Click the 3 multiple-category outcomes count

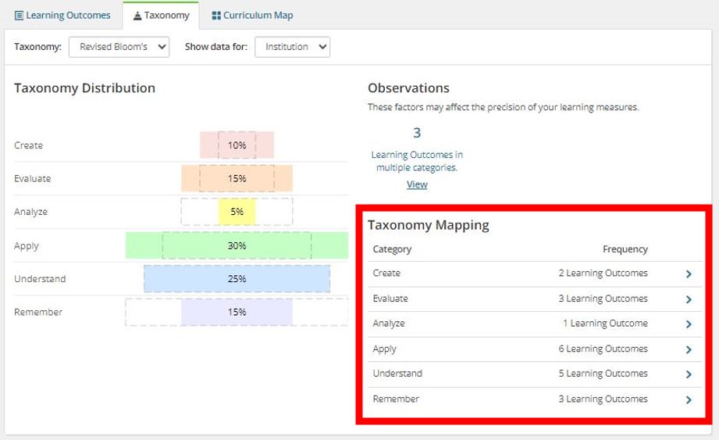417,133
